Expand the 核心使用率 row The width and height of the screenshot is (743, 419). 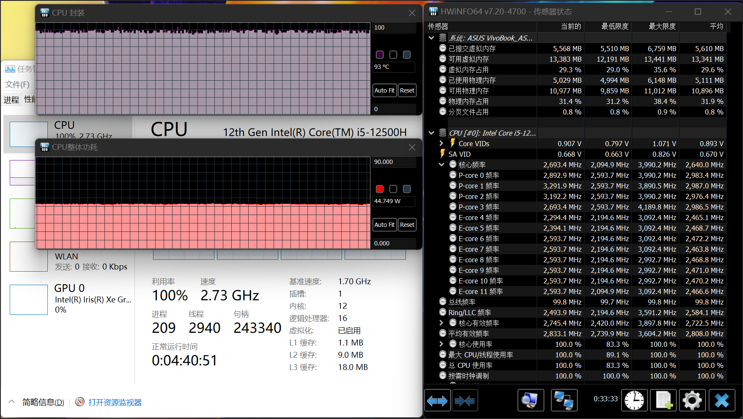point(441,344)
